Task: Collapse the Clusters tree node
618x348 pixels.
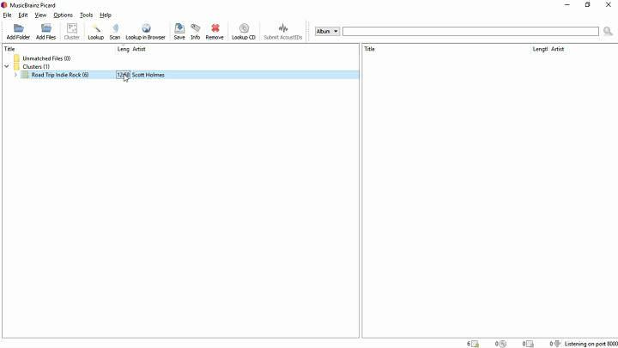Action: coord(7,67)
